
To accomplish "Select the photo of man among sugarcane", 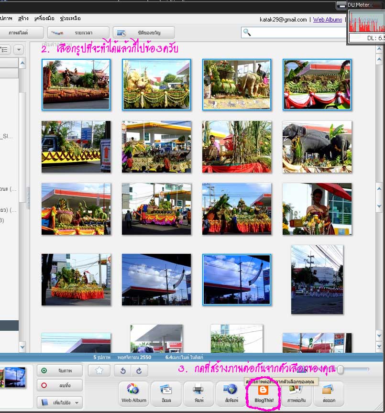I will coord(237,147).
